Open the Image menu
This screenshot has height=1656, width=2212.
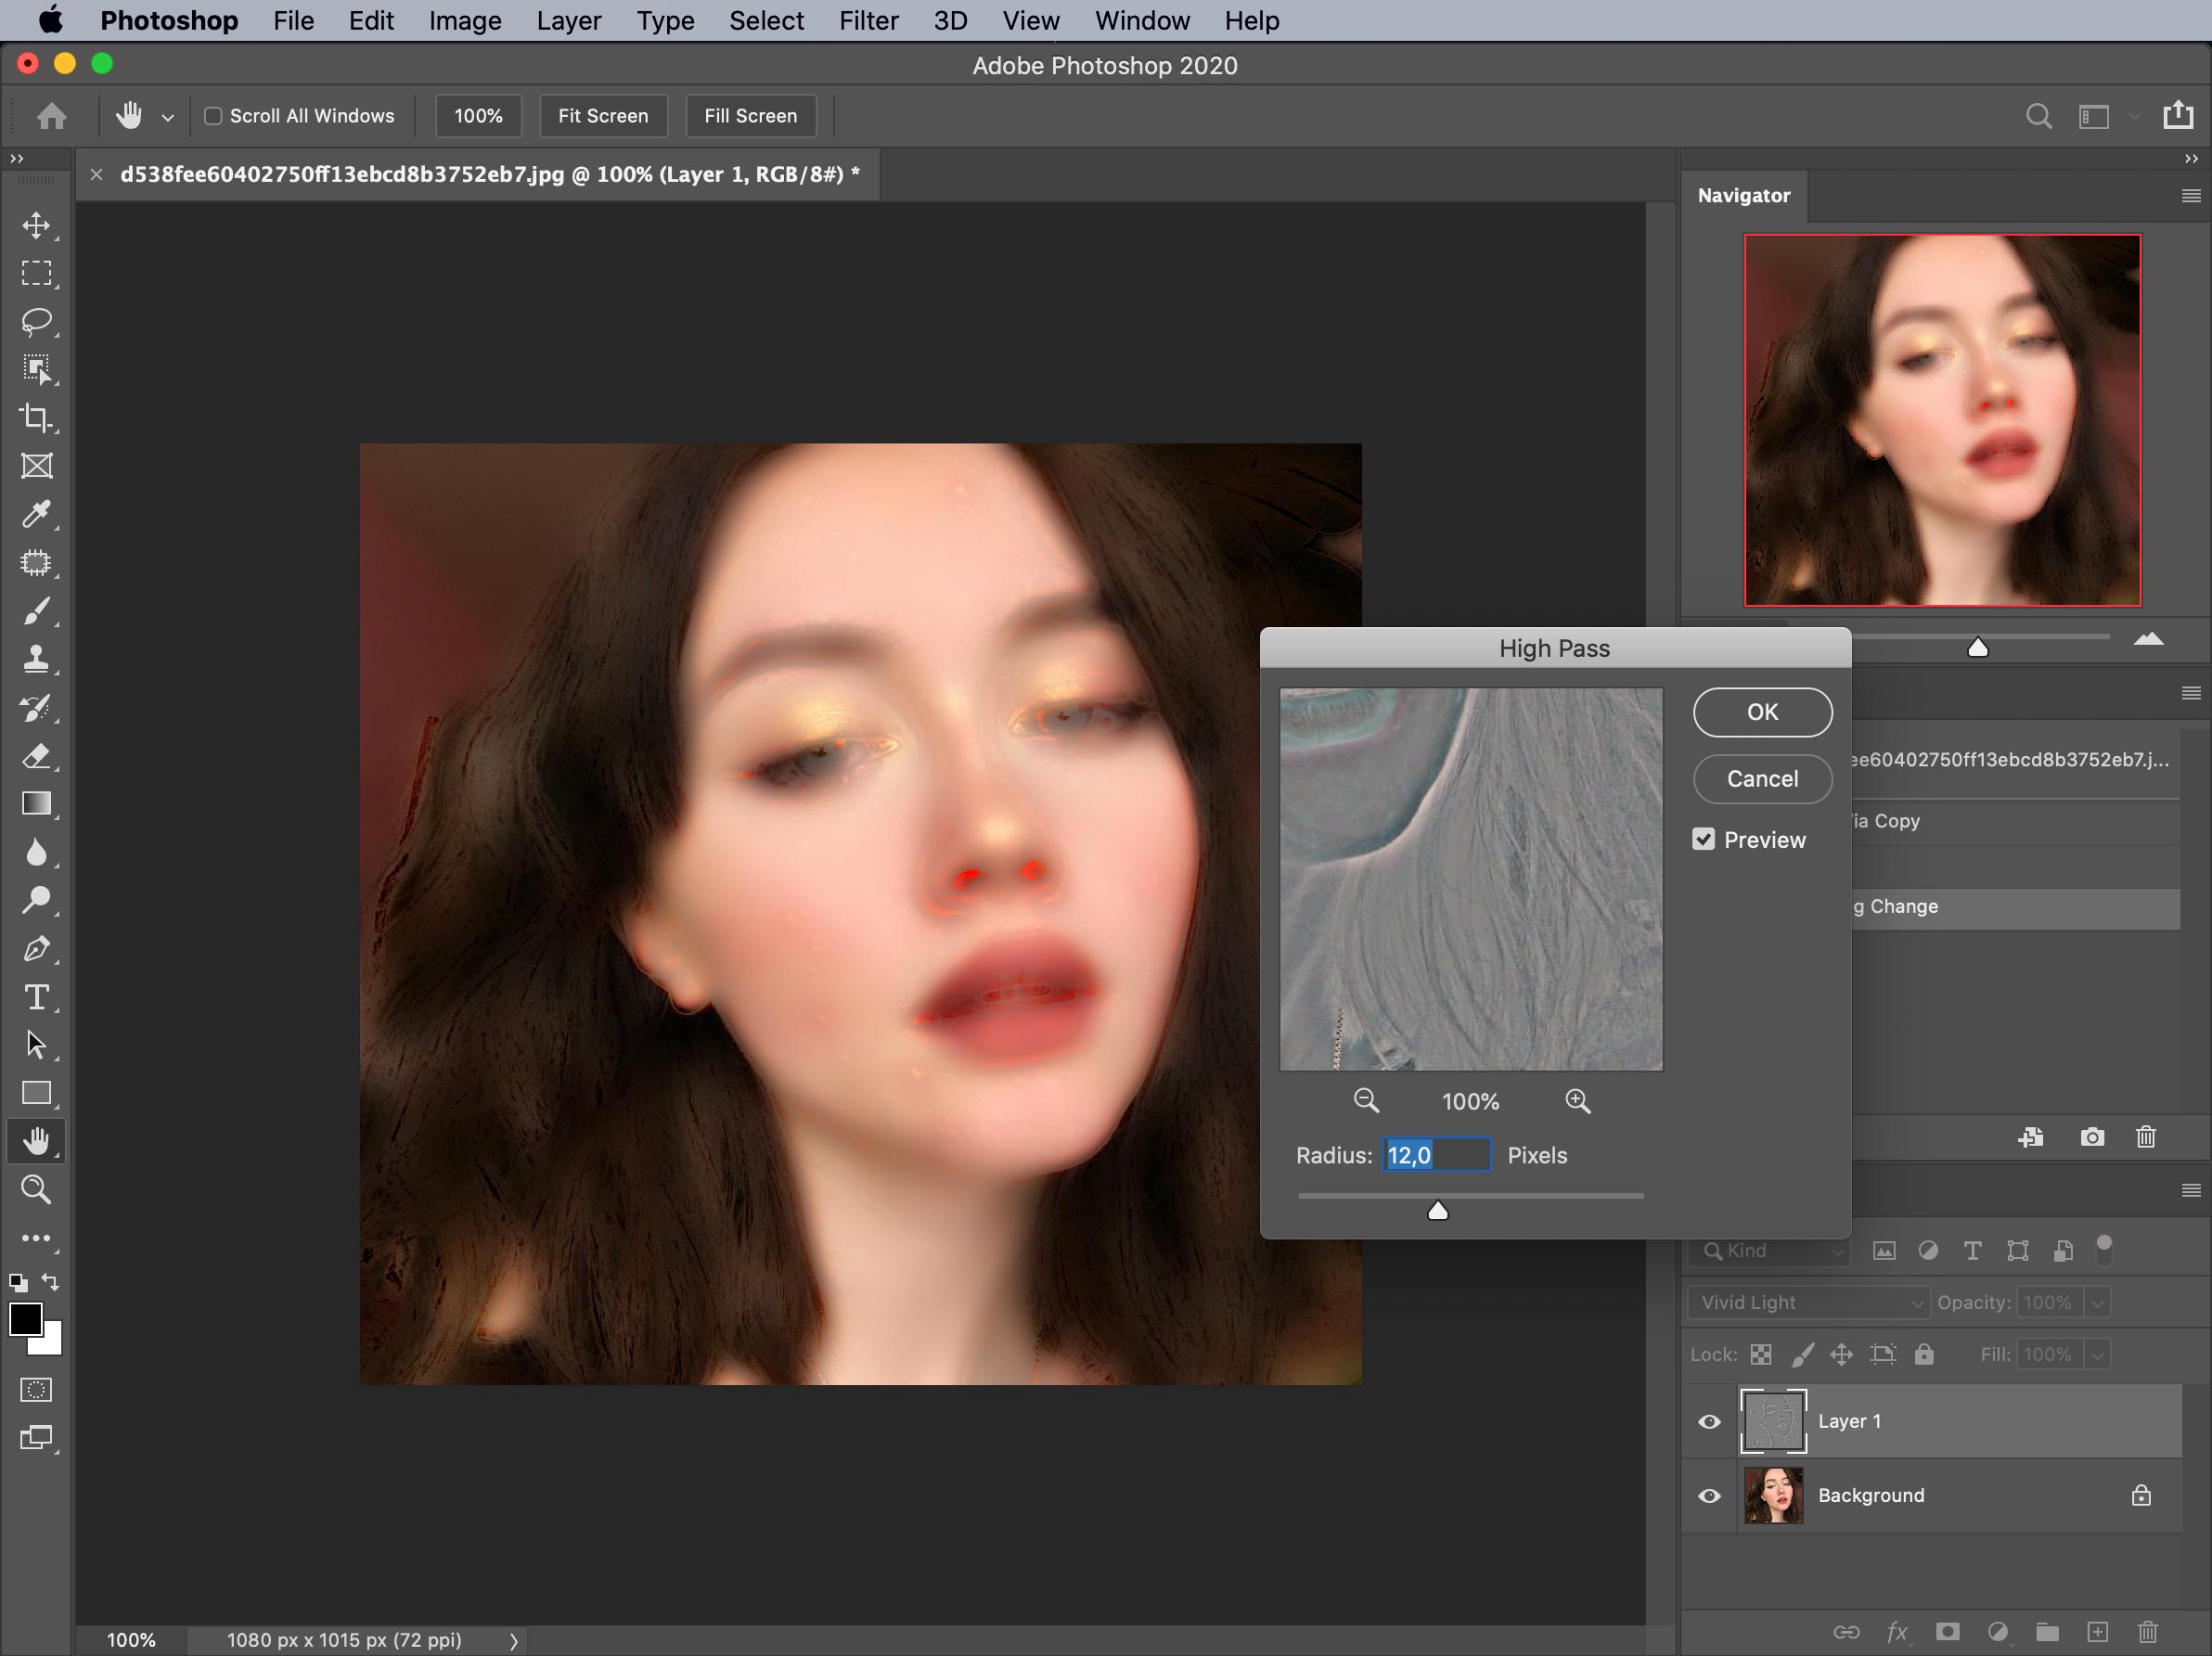pyautogui.click(x=465, y=20)
